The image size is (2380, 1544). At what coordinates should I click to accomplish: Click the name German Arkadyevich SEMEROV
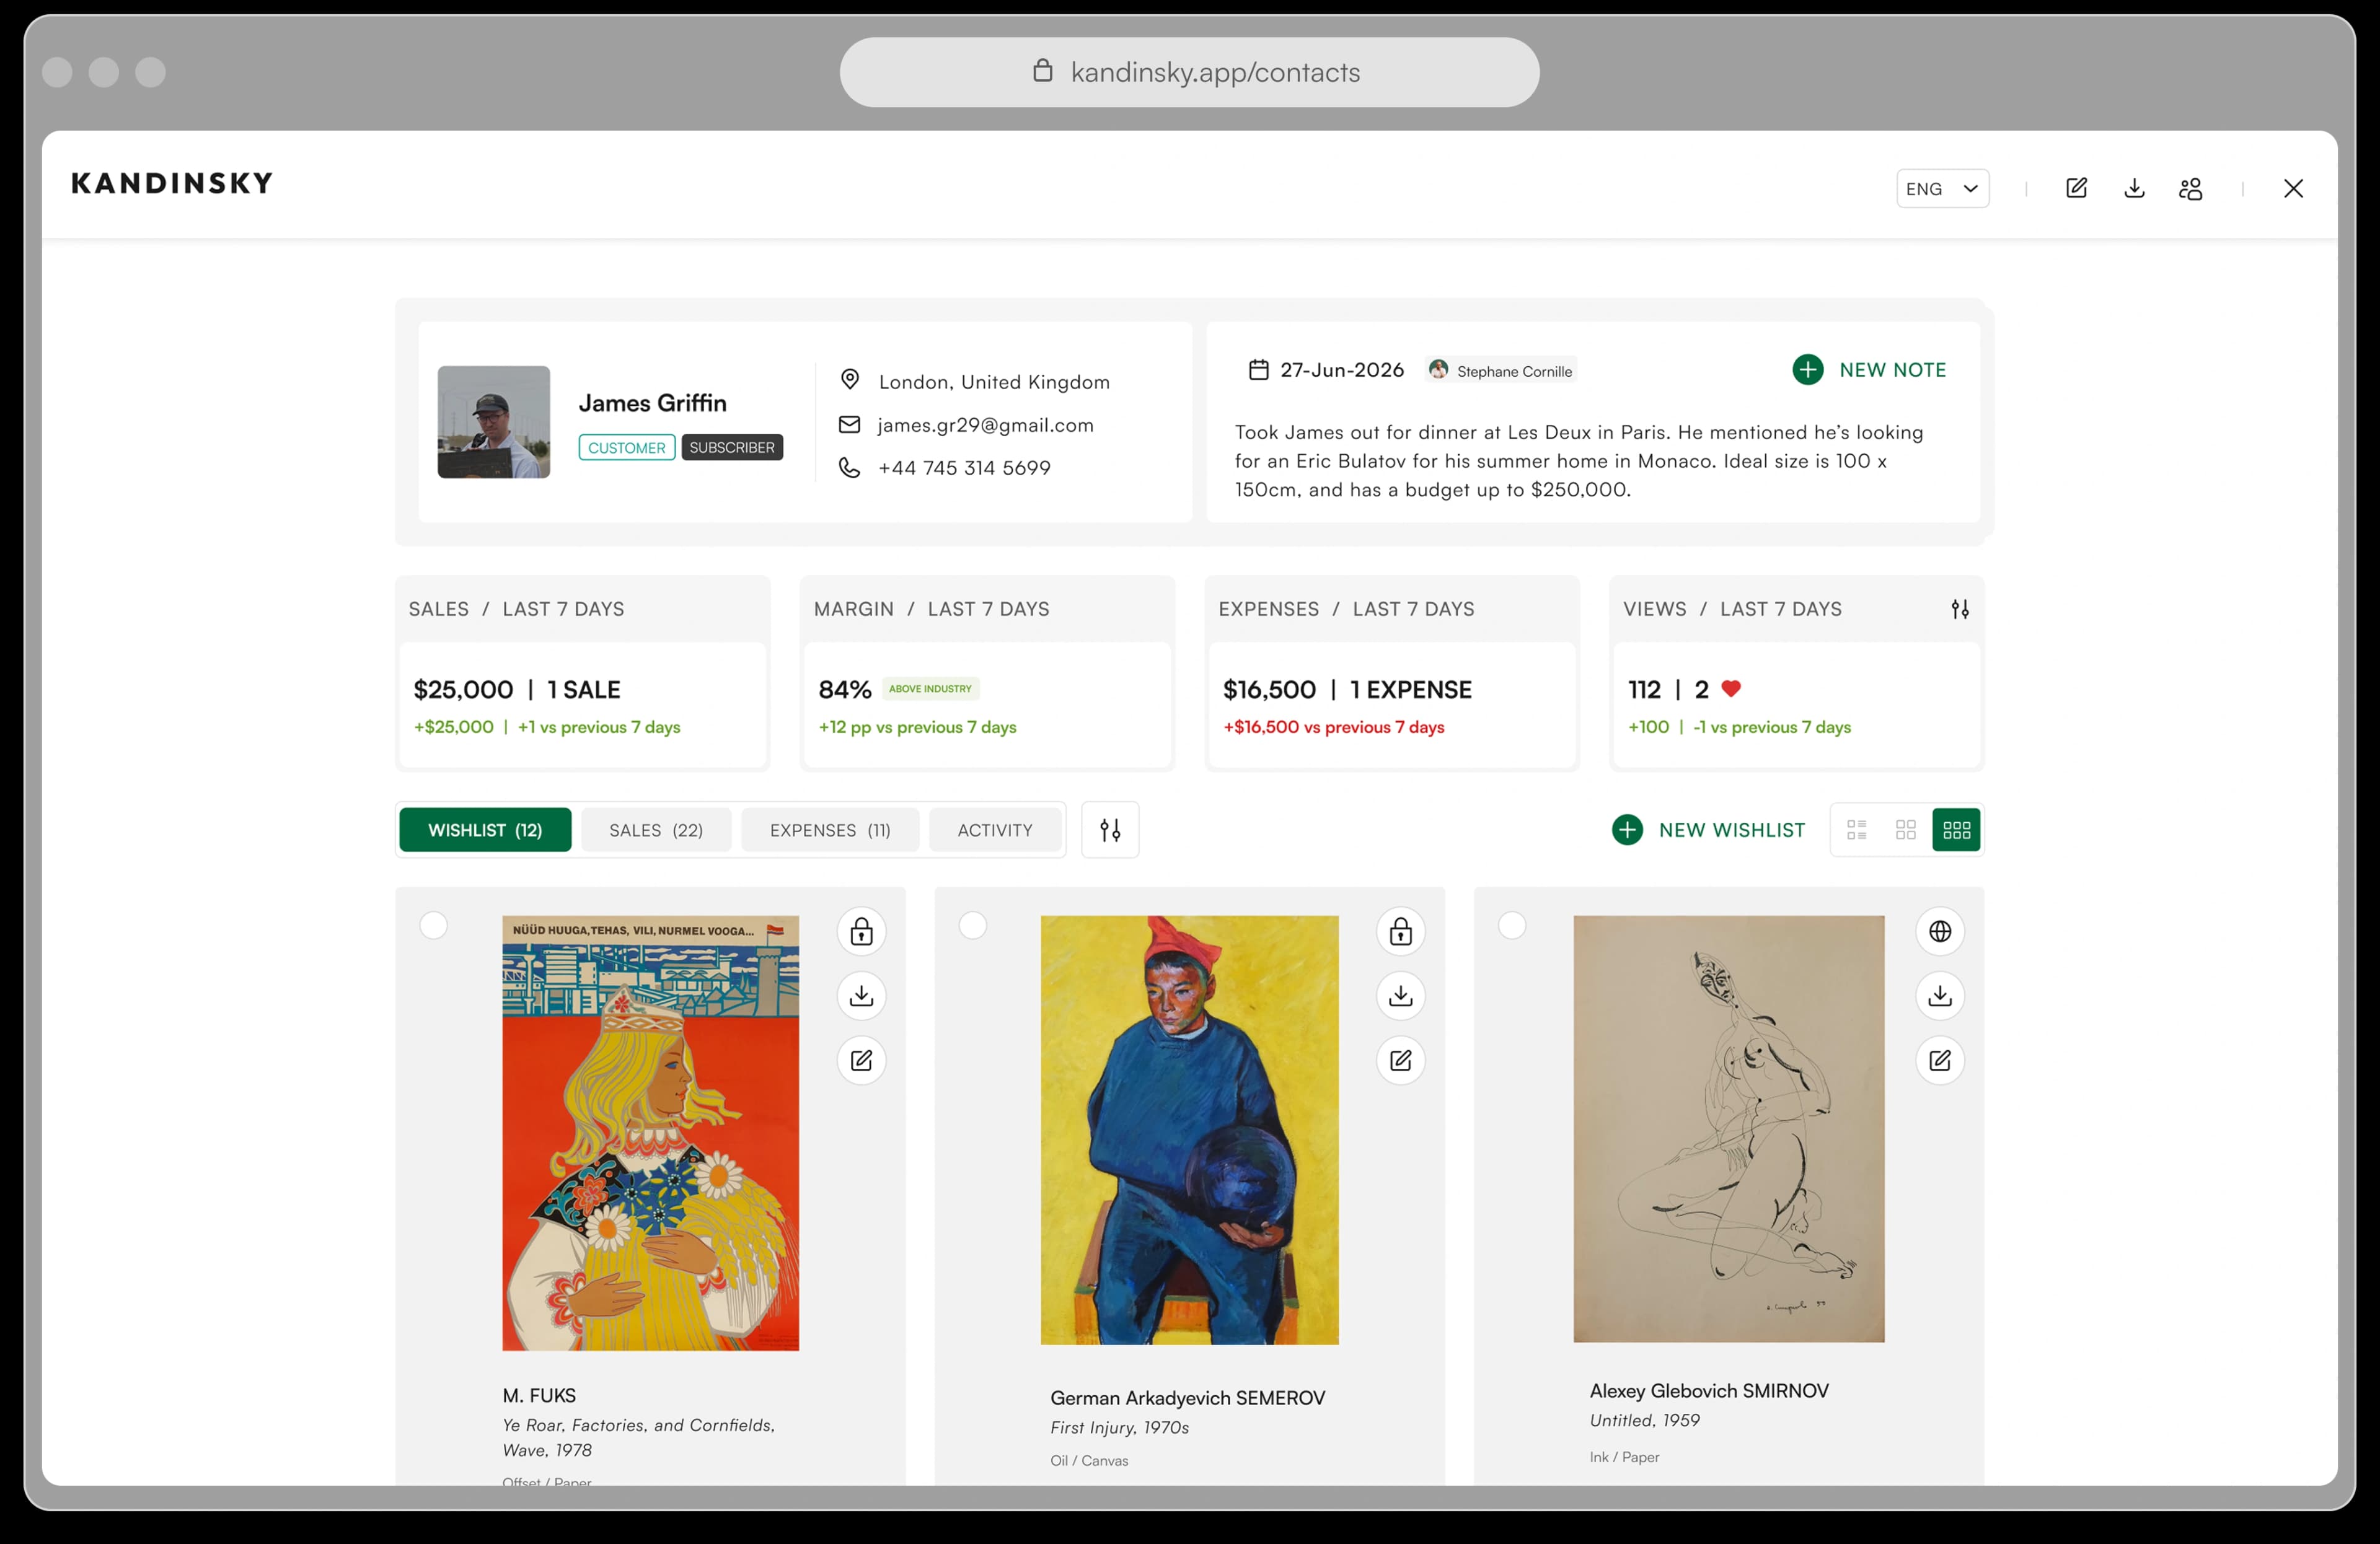coord(1187,1397)
